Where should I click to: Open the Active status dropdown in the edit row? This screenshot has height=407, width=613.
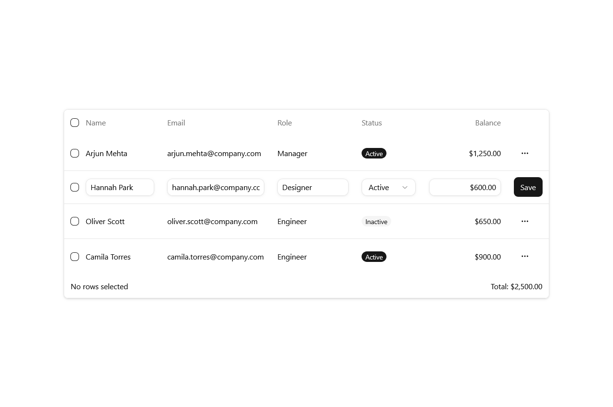click(x=388, y=187)
